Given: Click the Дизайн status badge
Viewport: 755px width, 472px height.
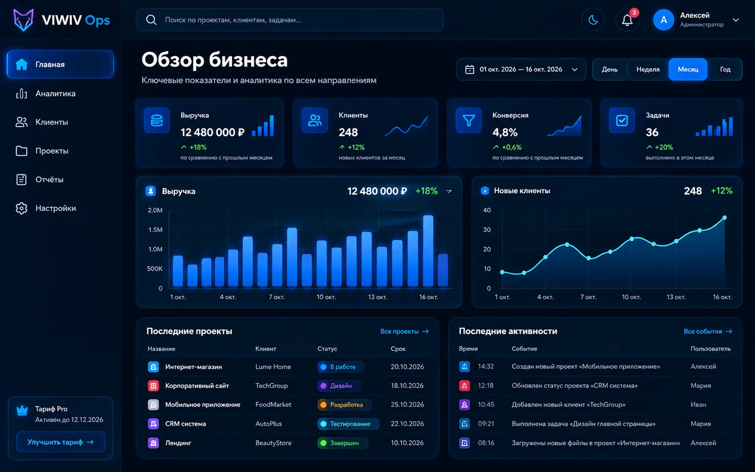Looking at the screenshot, I should [339, 386].
